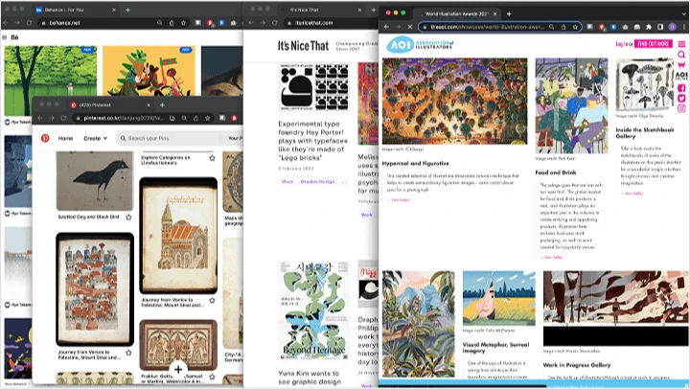Click the Pinterest logo in Pinterest window

[x=45, y=138]
